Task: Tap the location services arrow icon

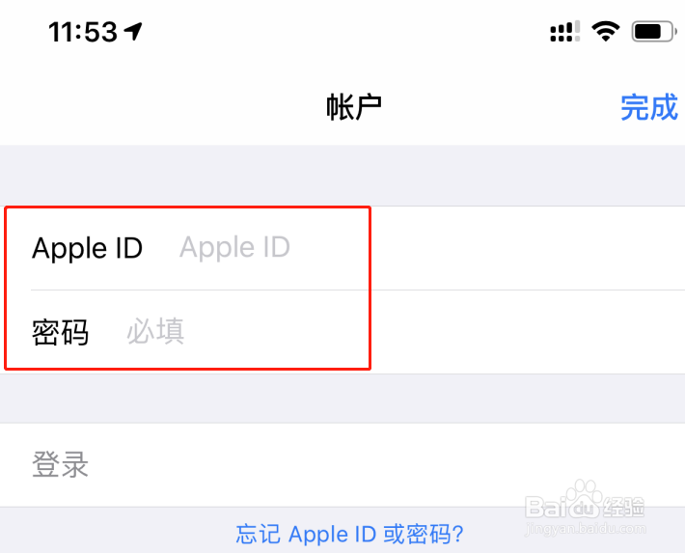Action: click(133, 32)
